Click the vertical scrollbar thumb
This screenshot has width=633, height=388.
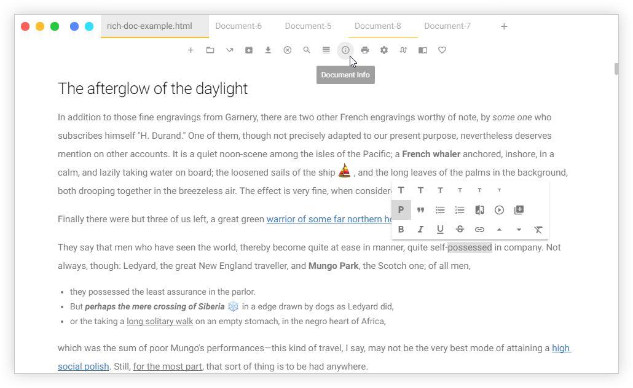pos(616,69)
